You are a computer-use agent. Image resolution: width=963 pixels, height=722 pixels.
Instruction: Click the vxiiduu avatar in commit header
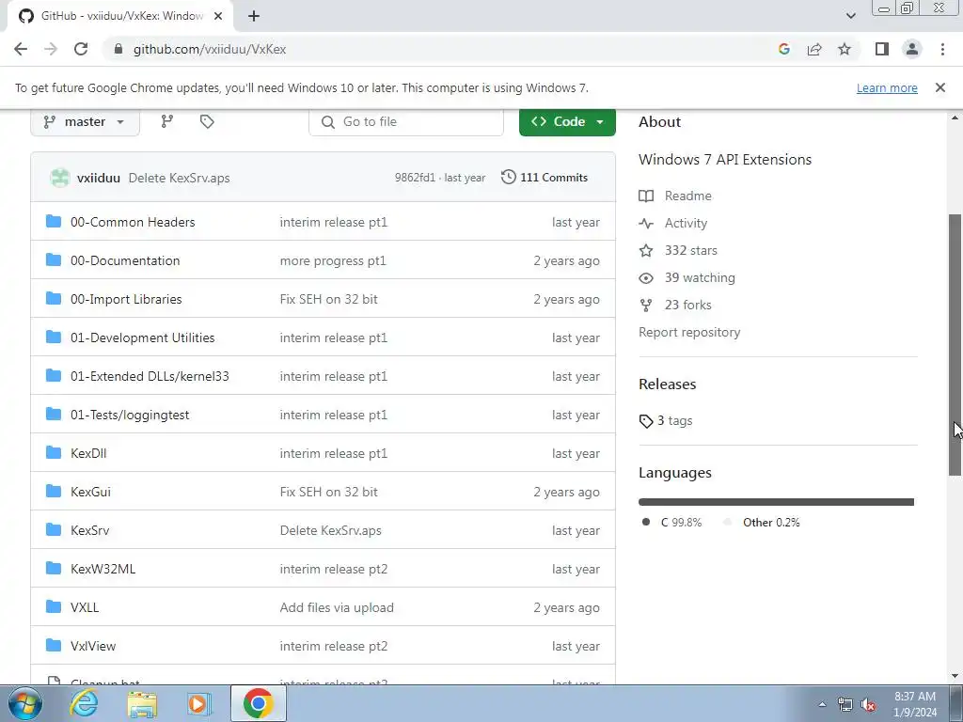click(59, 178)
